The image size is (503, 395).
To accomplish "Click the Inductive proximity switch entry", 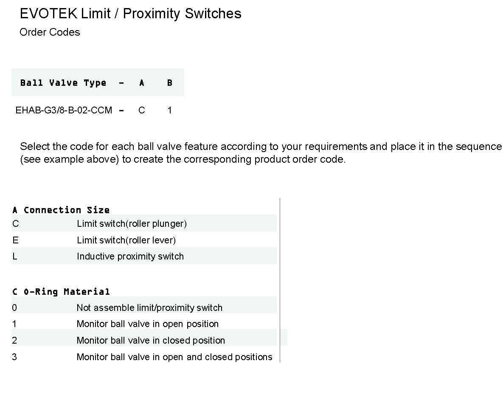I will tap(130, 256).
